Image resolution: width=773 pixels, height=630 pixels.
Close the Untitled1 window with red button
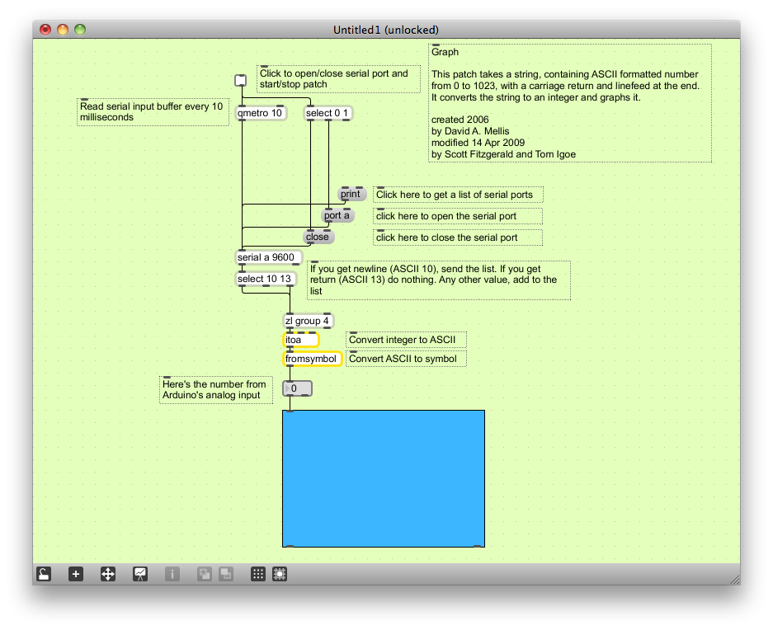click(x=45, y=30)
